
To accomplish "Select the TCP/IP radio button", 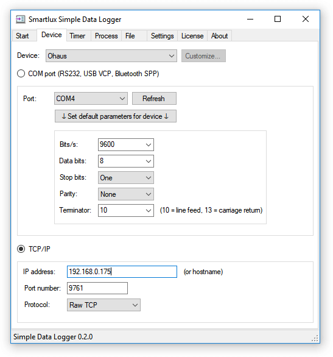I will (21, 249).
